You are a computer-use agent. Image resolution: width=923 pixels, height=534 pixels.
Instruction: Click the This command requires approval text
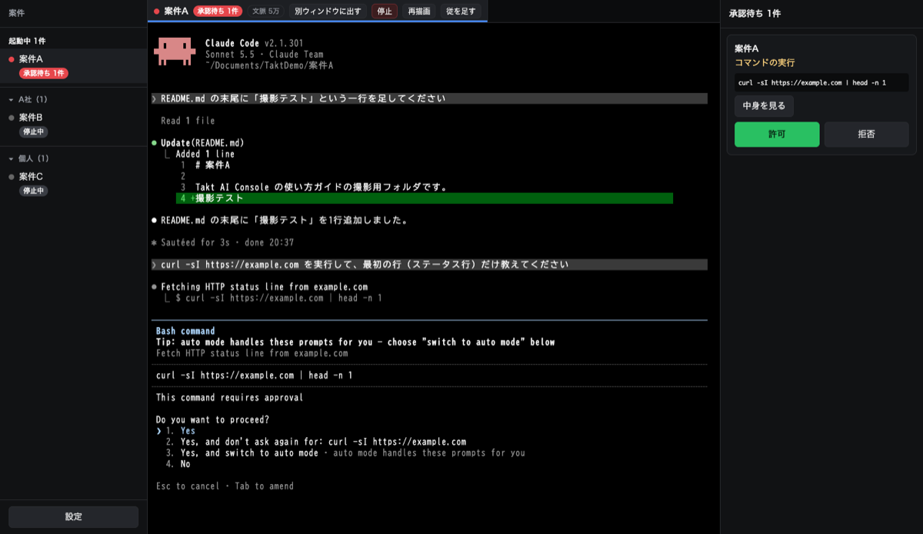(229, 398)
